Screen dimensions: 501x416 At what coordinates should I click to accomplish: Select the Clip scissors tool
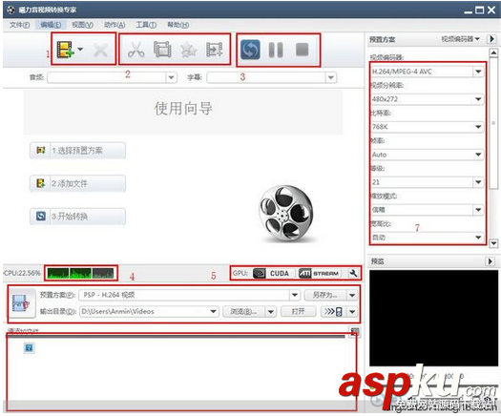pos(136,50)
